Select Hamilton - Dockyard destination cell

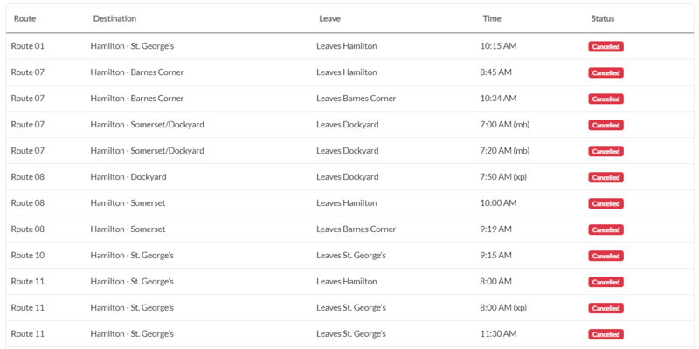128,177
